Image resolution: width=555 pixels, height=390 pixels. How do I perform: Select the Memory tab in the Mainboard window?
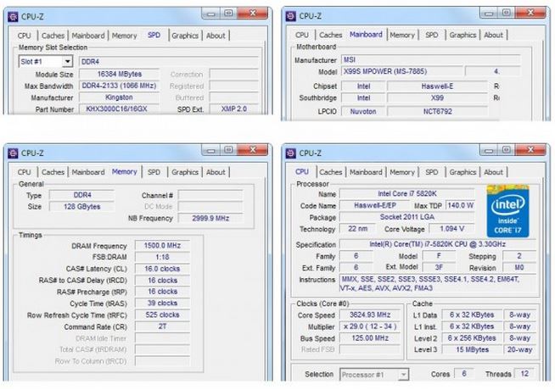[x=401, y=36]
